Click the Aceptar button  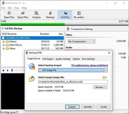click(x=72, y=107)
